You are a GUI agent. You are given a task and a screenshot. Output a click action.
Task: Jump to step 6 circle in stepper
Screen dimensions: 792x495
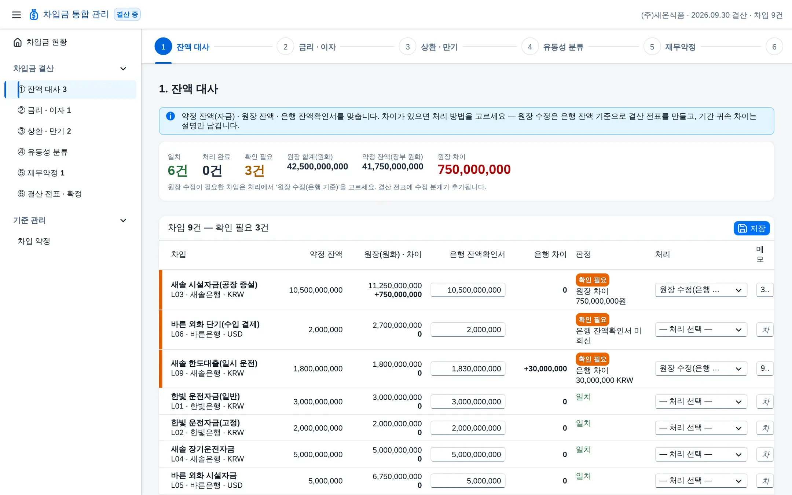(x=774, y=47)
